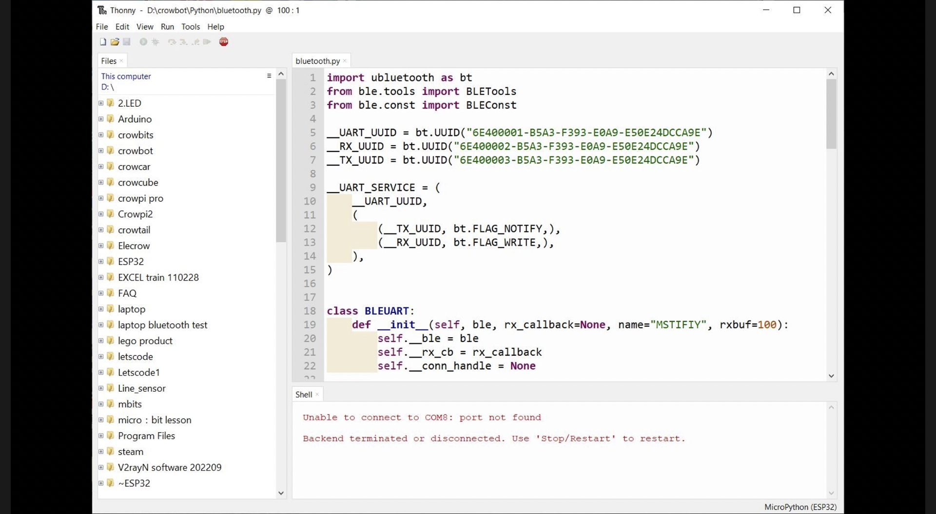The height and width of the screenshot is (514, 936).
Task: Click the Files panel vertical scrollbar thumb
Action: pyautogui.click(x=281, y=161)
